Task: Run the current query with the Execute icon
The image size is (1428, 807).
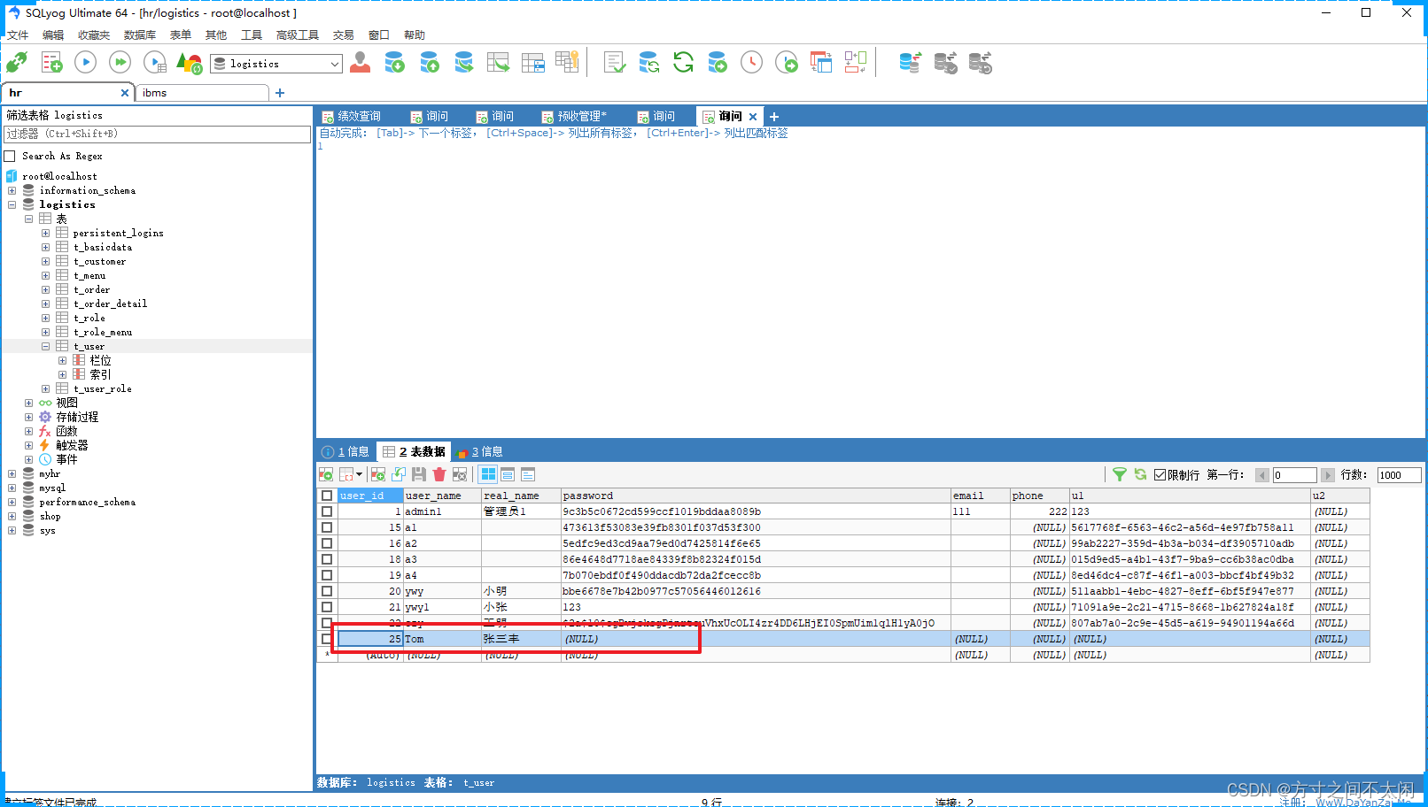Action: point(85,62)
